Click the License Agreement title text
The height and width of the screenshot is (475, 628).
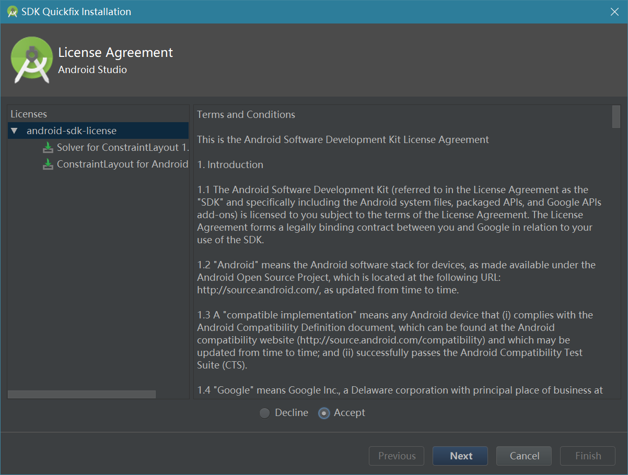pyautogui.click(x=115, y=53)
